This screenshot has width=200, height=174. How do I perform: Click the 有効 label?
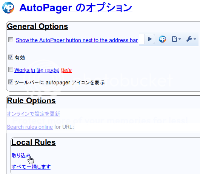pyautogui.click(x=20, y=58)
